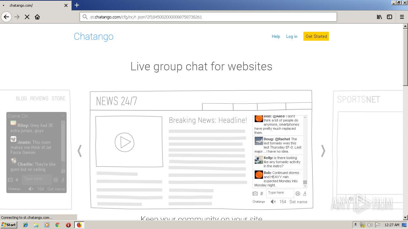This screenshot has width=408, height=229.
Task: Click Chatango label under news chat
Action: (259, 202)
